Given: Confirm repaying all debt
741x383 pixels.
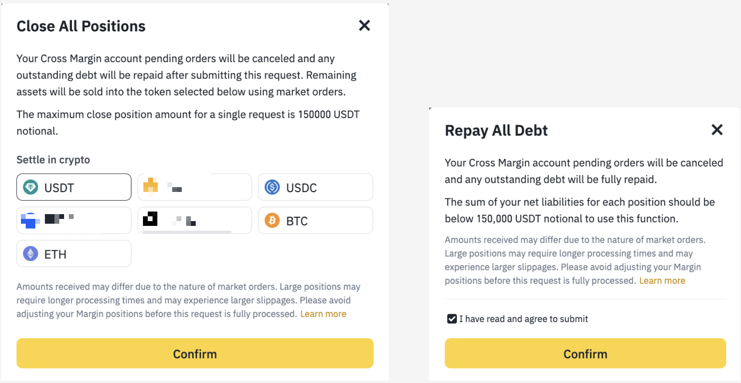Looking at the screenshot, I should 585,353.
